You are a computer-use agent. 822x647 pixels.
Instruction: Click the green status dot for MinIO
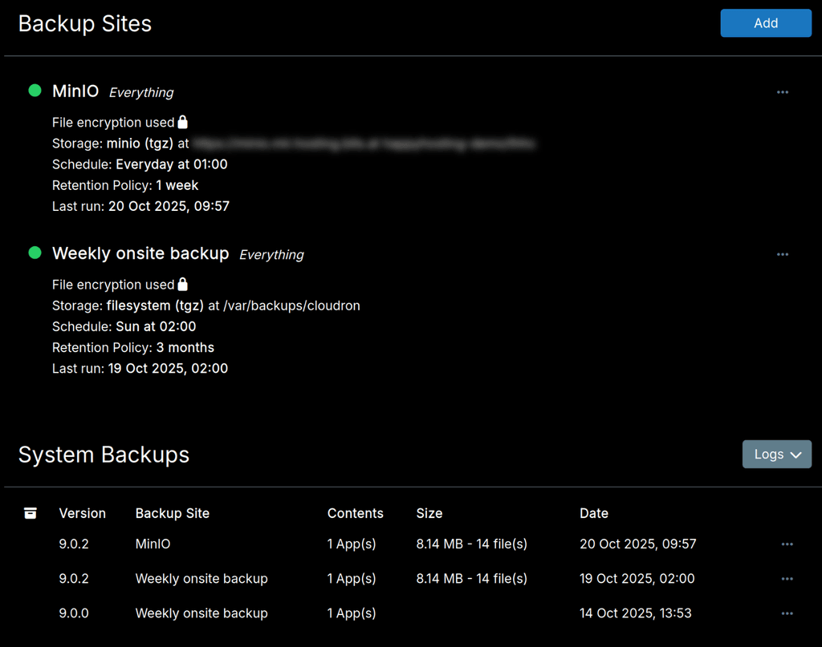[35, 91]
